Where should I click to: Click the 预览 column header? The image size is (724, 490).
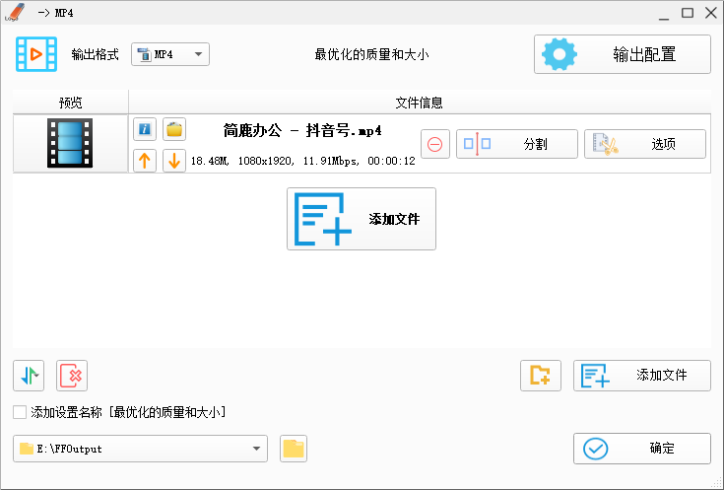(x=70, y=103)
